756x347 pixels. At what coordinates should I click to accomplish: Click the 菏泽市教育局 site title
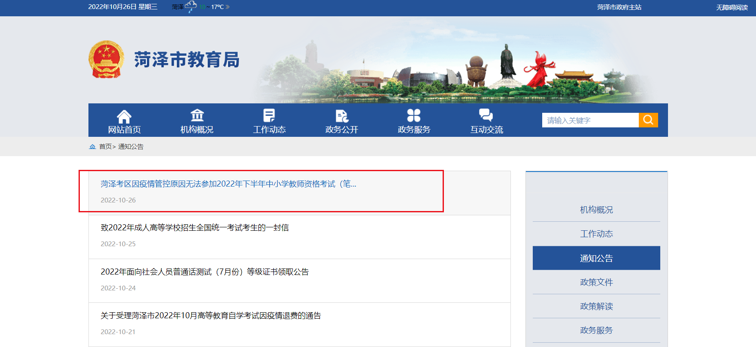pos(187,60)
